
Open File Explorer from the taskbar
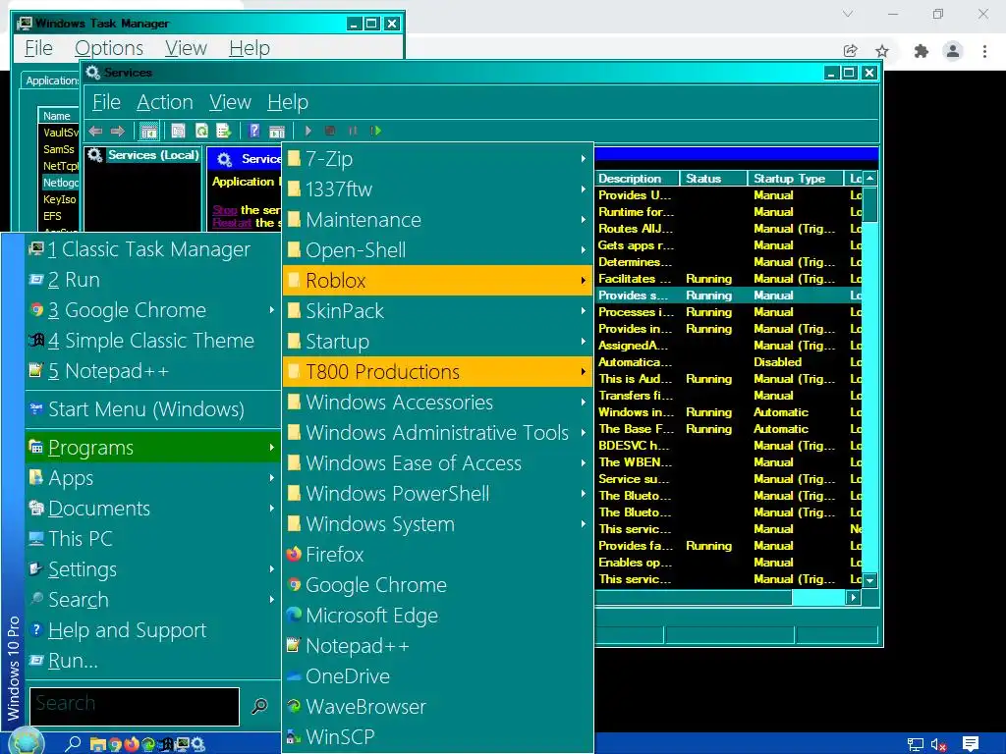97,744
